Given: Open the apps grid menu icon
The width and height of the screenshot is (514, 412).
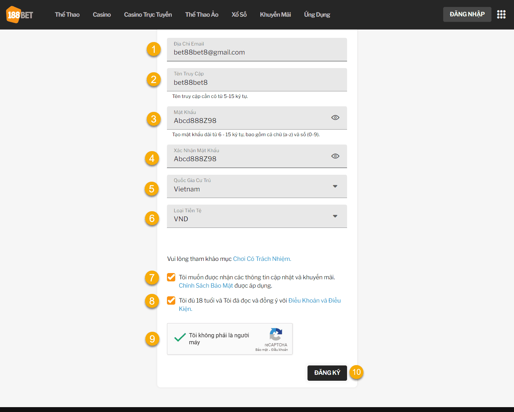Looking at the screenshot, I should click(501, 14).
